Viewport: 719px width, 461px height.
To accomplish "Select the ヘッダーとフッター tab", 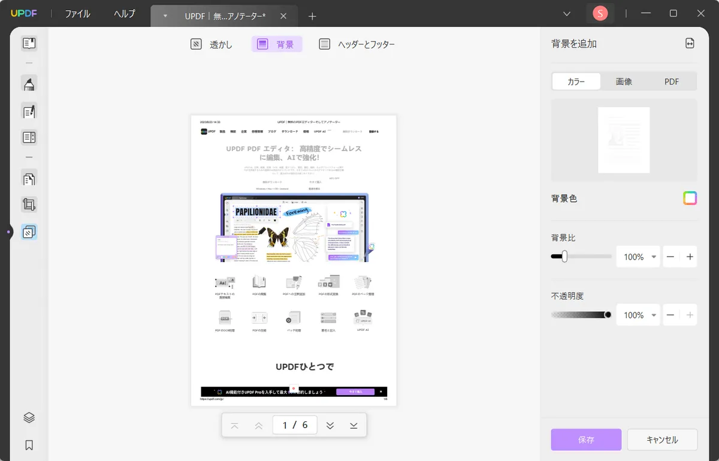I will coord(357,44).
